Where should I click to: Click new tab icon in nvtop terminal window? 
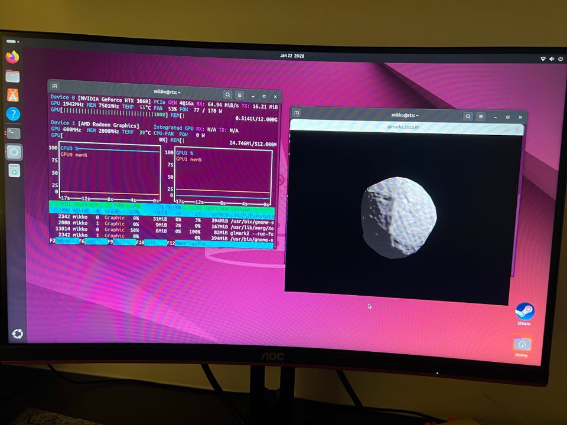54,86
